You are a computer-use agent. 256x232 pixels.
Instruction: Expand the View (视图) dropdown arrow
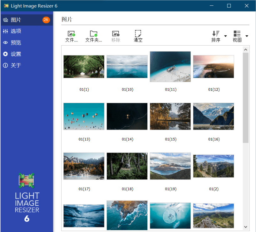pyautogui.click(x=247, y=36)
